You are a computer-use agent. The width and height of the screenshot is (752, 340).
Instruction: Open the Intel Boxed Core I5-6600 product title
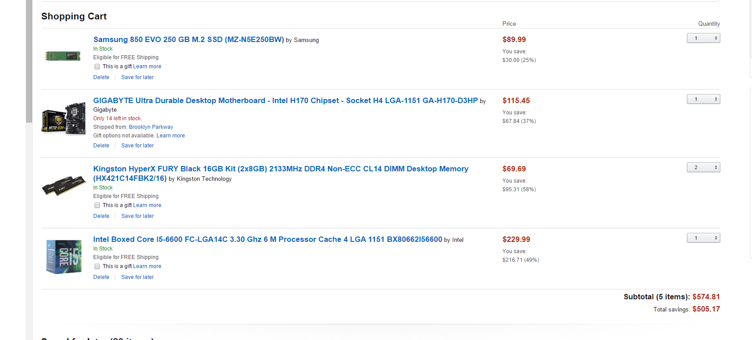[x=268, y=239]
